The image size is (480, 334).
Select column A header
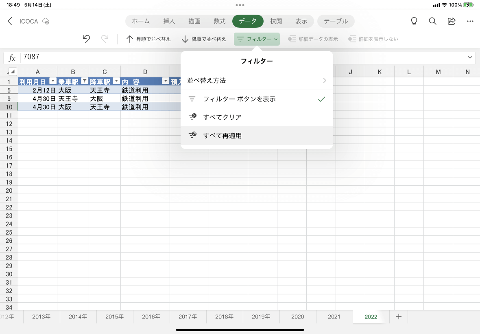pos(38,72)
